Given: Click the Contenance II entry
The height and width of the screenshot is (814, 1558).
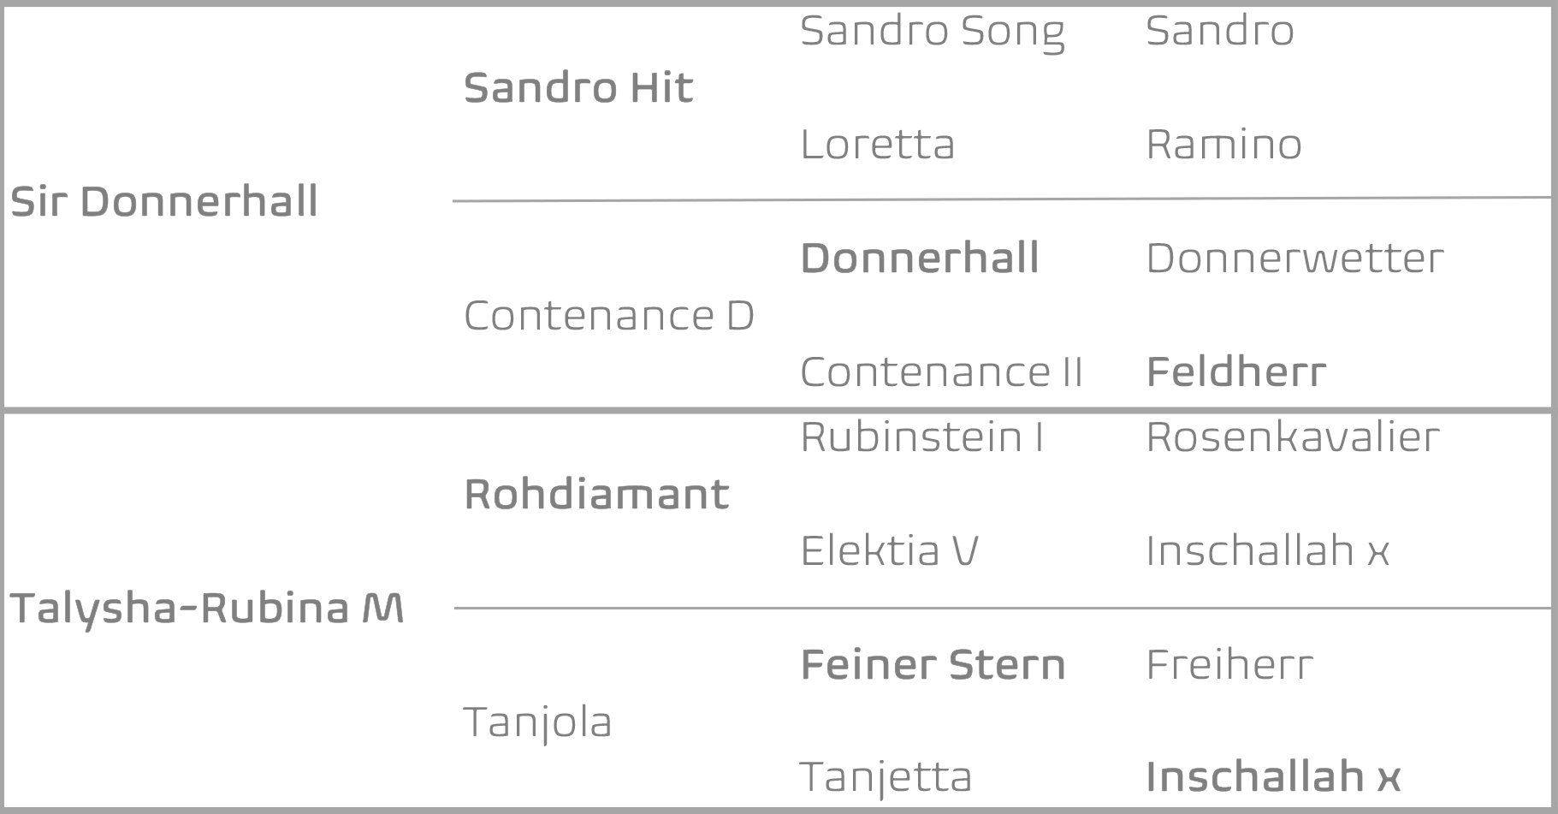Looking at the screenshot, I should [941, 372].
